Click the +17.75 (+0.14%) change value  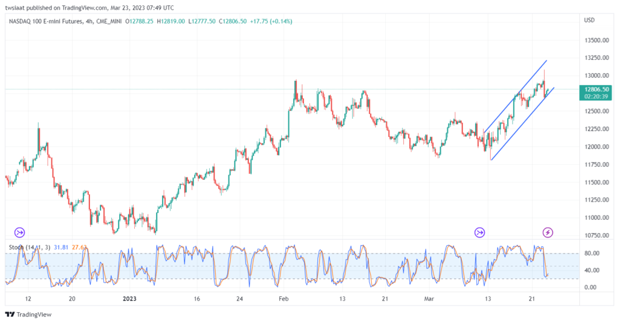click(271, 21)
